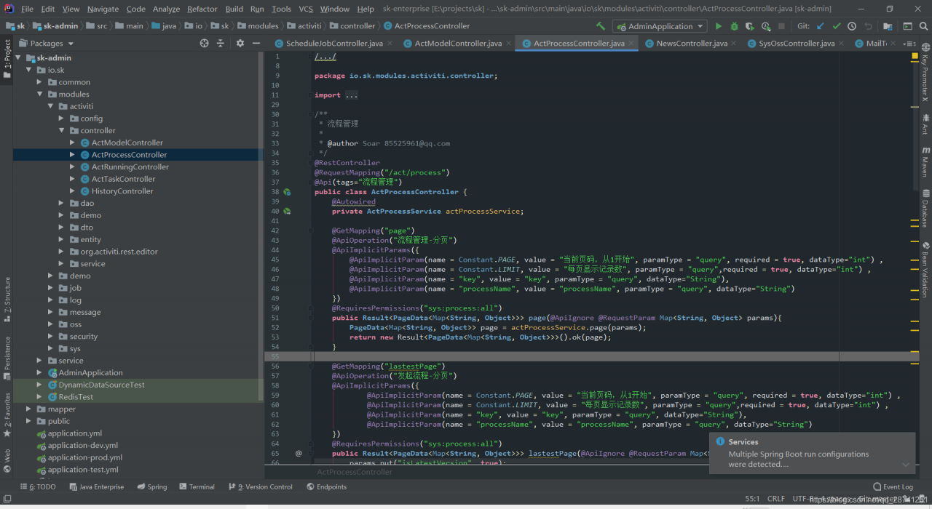Screen dimensions: 932x509
Task: Open the Ant tool window
Action: pos(925,124)
